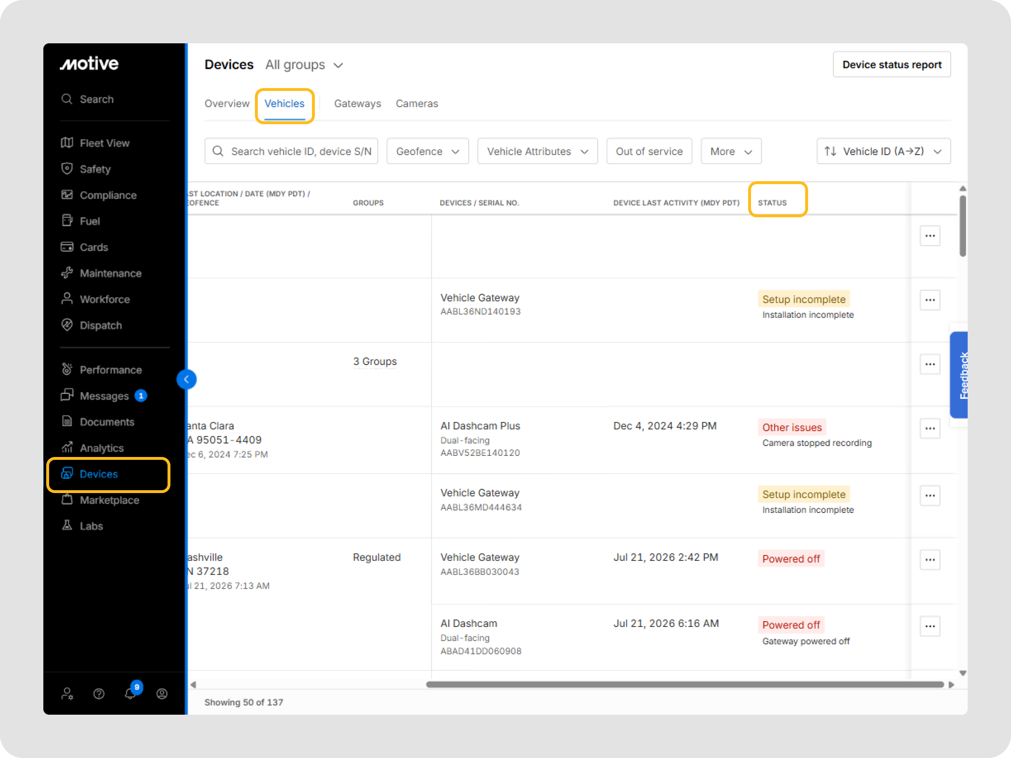Click Search in the sidebar
The height and width of the screenshot is (758, 1011).
(x=87, y=99)
